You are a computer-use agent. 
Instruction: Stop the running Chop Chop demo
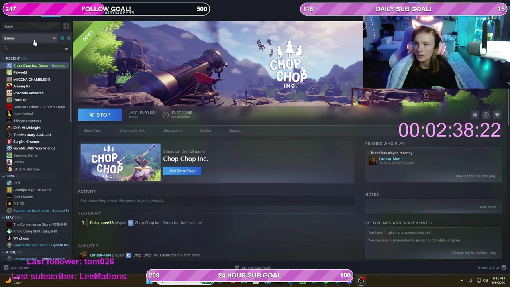click(100, 115)
